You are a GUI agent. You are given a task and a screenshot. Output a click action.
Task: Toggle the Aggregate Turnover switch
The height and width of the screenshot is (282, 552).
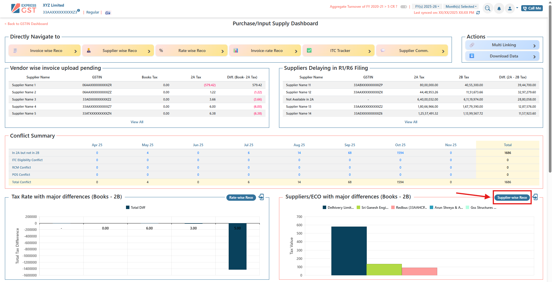point(404,7)
